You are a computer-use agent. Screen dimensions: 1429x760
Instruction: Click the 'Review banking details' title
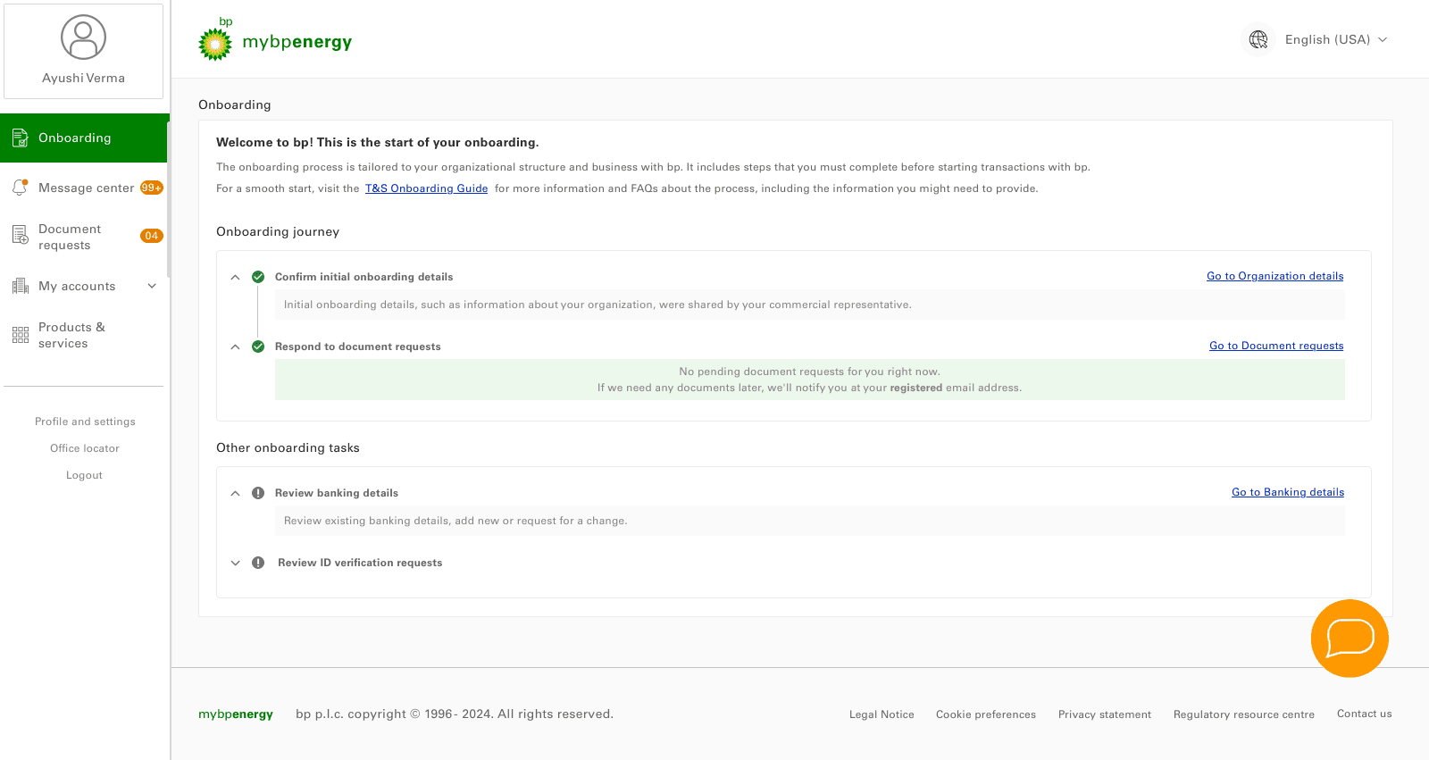point(337,493)
